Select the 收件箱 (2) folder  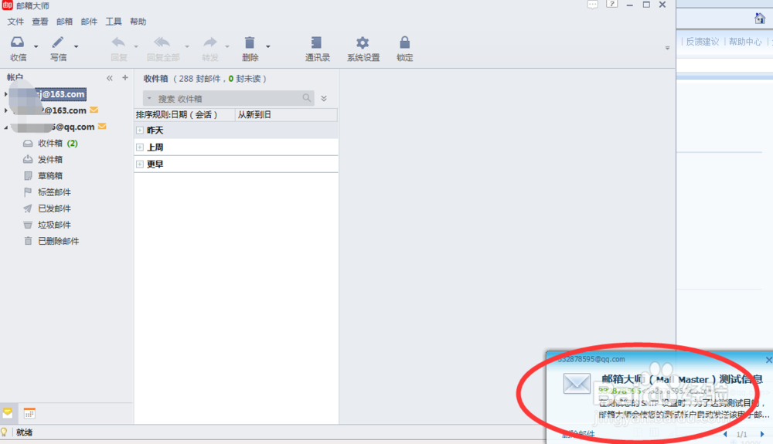[50, 144]
